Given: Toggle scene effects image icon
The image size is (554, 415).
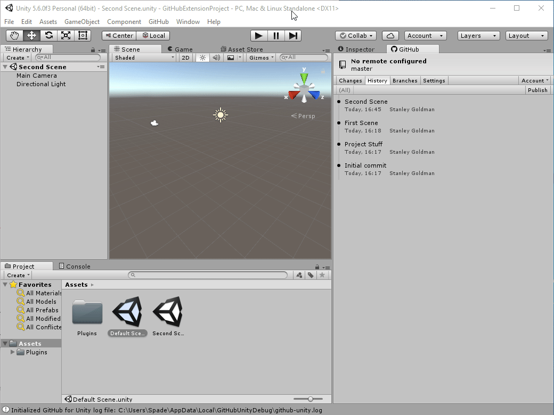Looking at the screenshot, I should [x=230, y=57].
